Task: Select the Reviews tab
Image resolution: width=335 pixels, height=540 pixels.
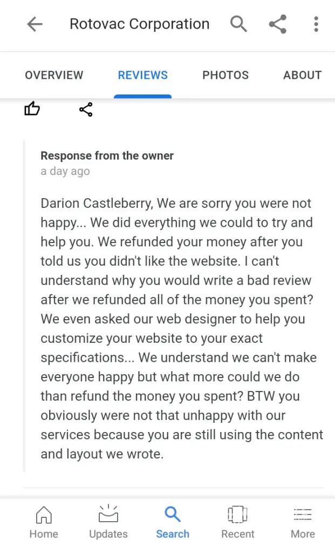Action: pyautogui.click(x=143, y=75)
